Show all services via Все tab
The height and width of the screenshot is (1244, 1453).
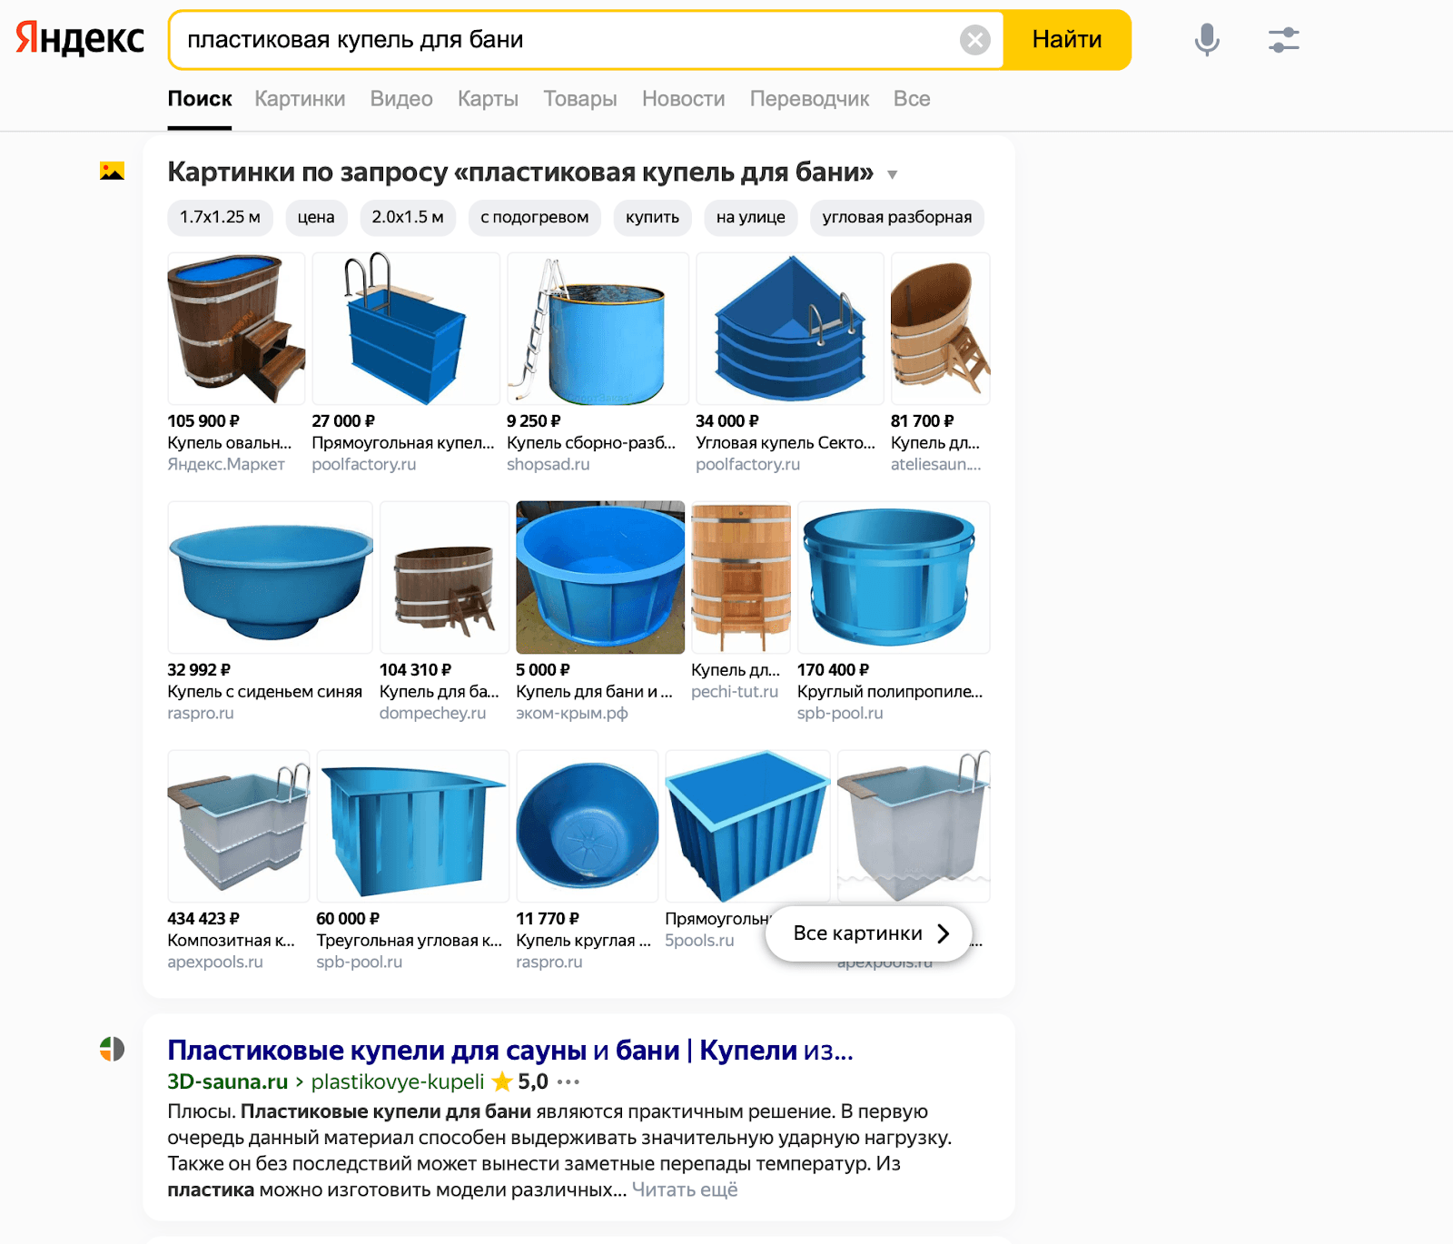click(912, 99)
